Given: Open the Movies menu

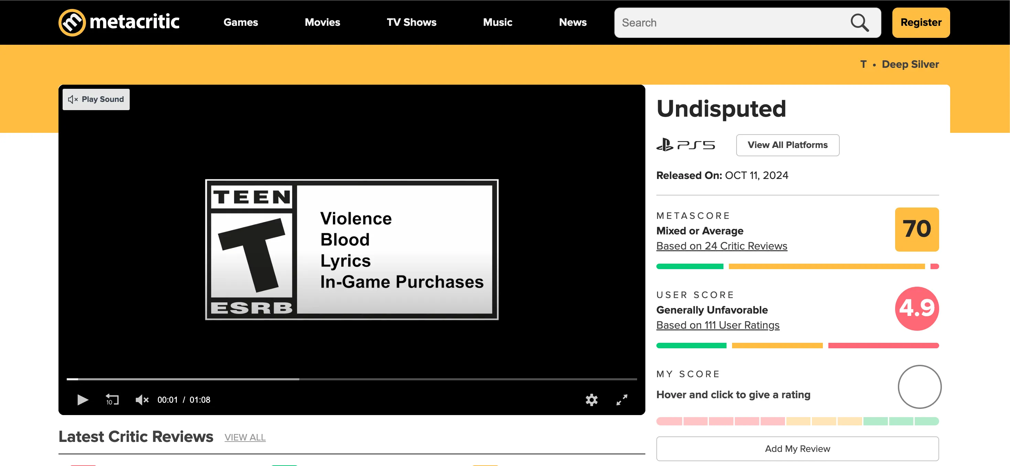Looking at the screenshot, I should click(x=322, y=22).
